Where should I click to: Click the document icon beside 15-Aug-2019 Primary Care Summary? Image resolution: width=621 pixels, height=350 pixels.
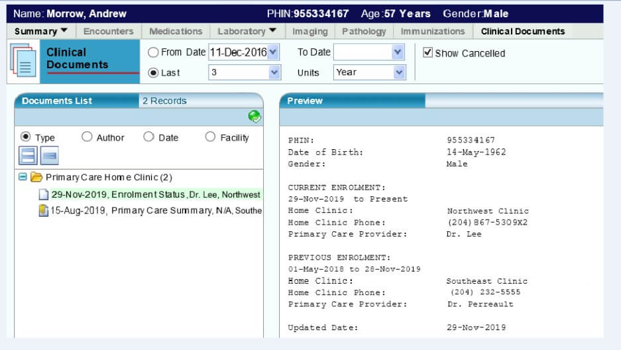tap(43, 210)
